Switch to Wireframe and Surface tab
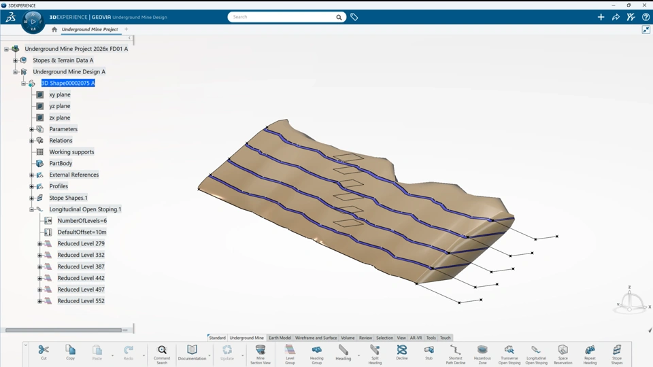The height and width of the screenshot is (367, 653). [x=316, y=338]
